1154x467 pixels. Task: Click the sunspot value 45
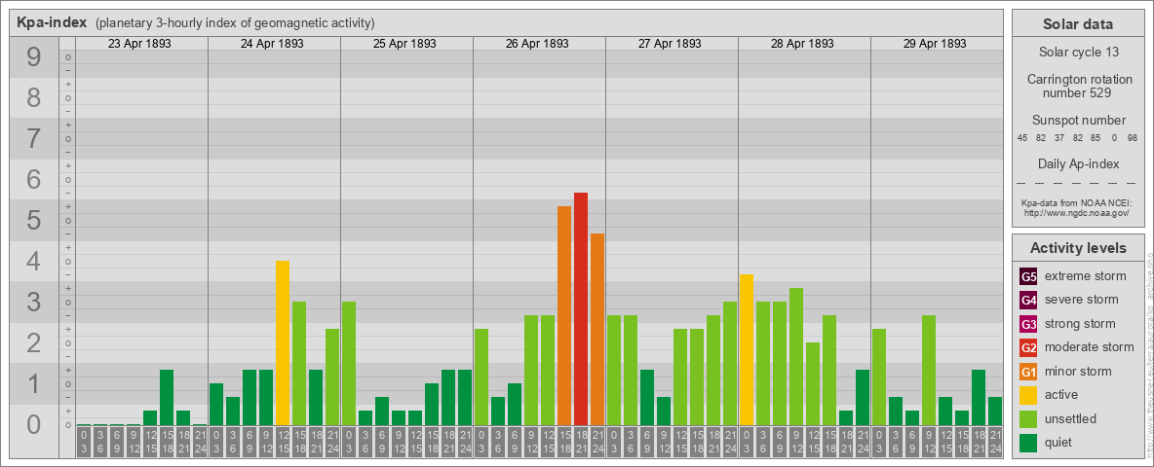pyautogui.click(x=1022, y=138)
